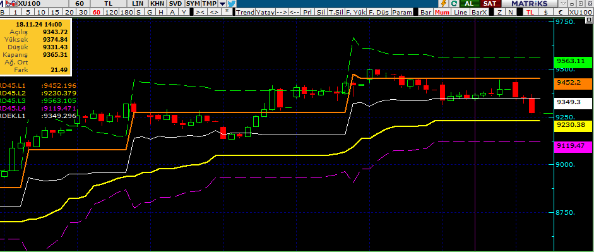Select the H weekly period
This screenshot has height=252, width=594.
(161, 12)
